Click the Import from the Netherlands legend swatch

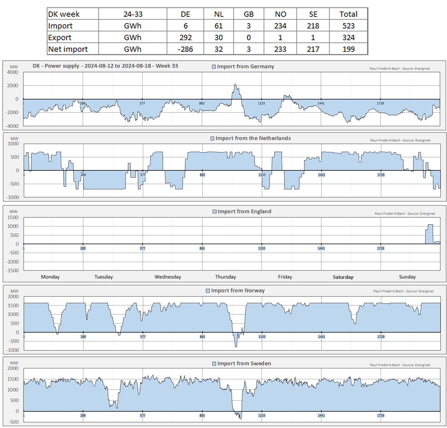212,138
